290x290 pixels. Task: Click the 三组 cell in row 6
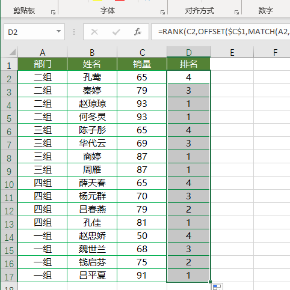[x=42, y=130]
